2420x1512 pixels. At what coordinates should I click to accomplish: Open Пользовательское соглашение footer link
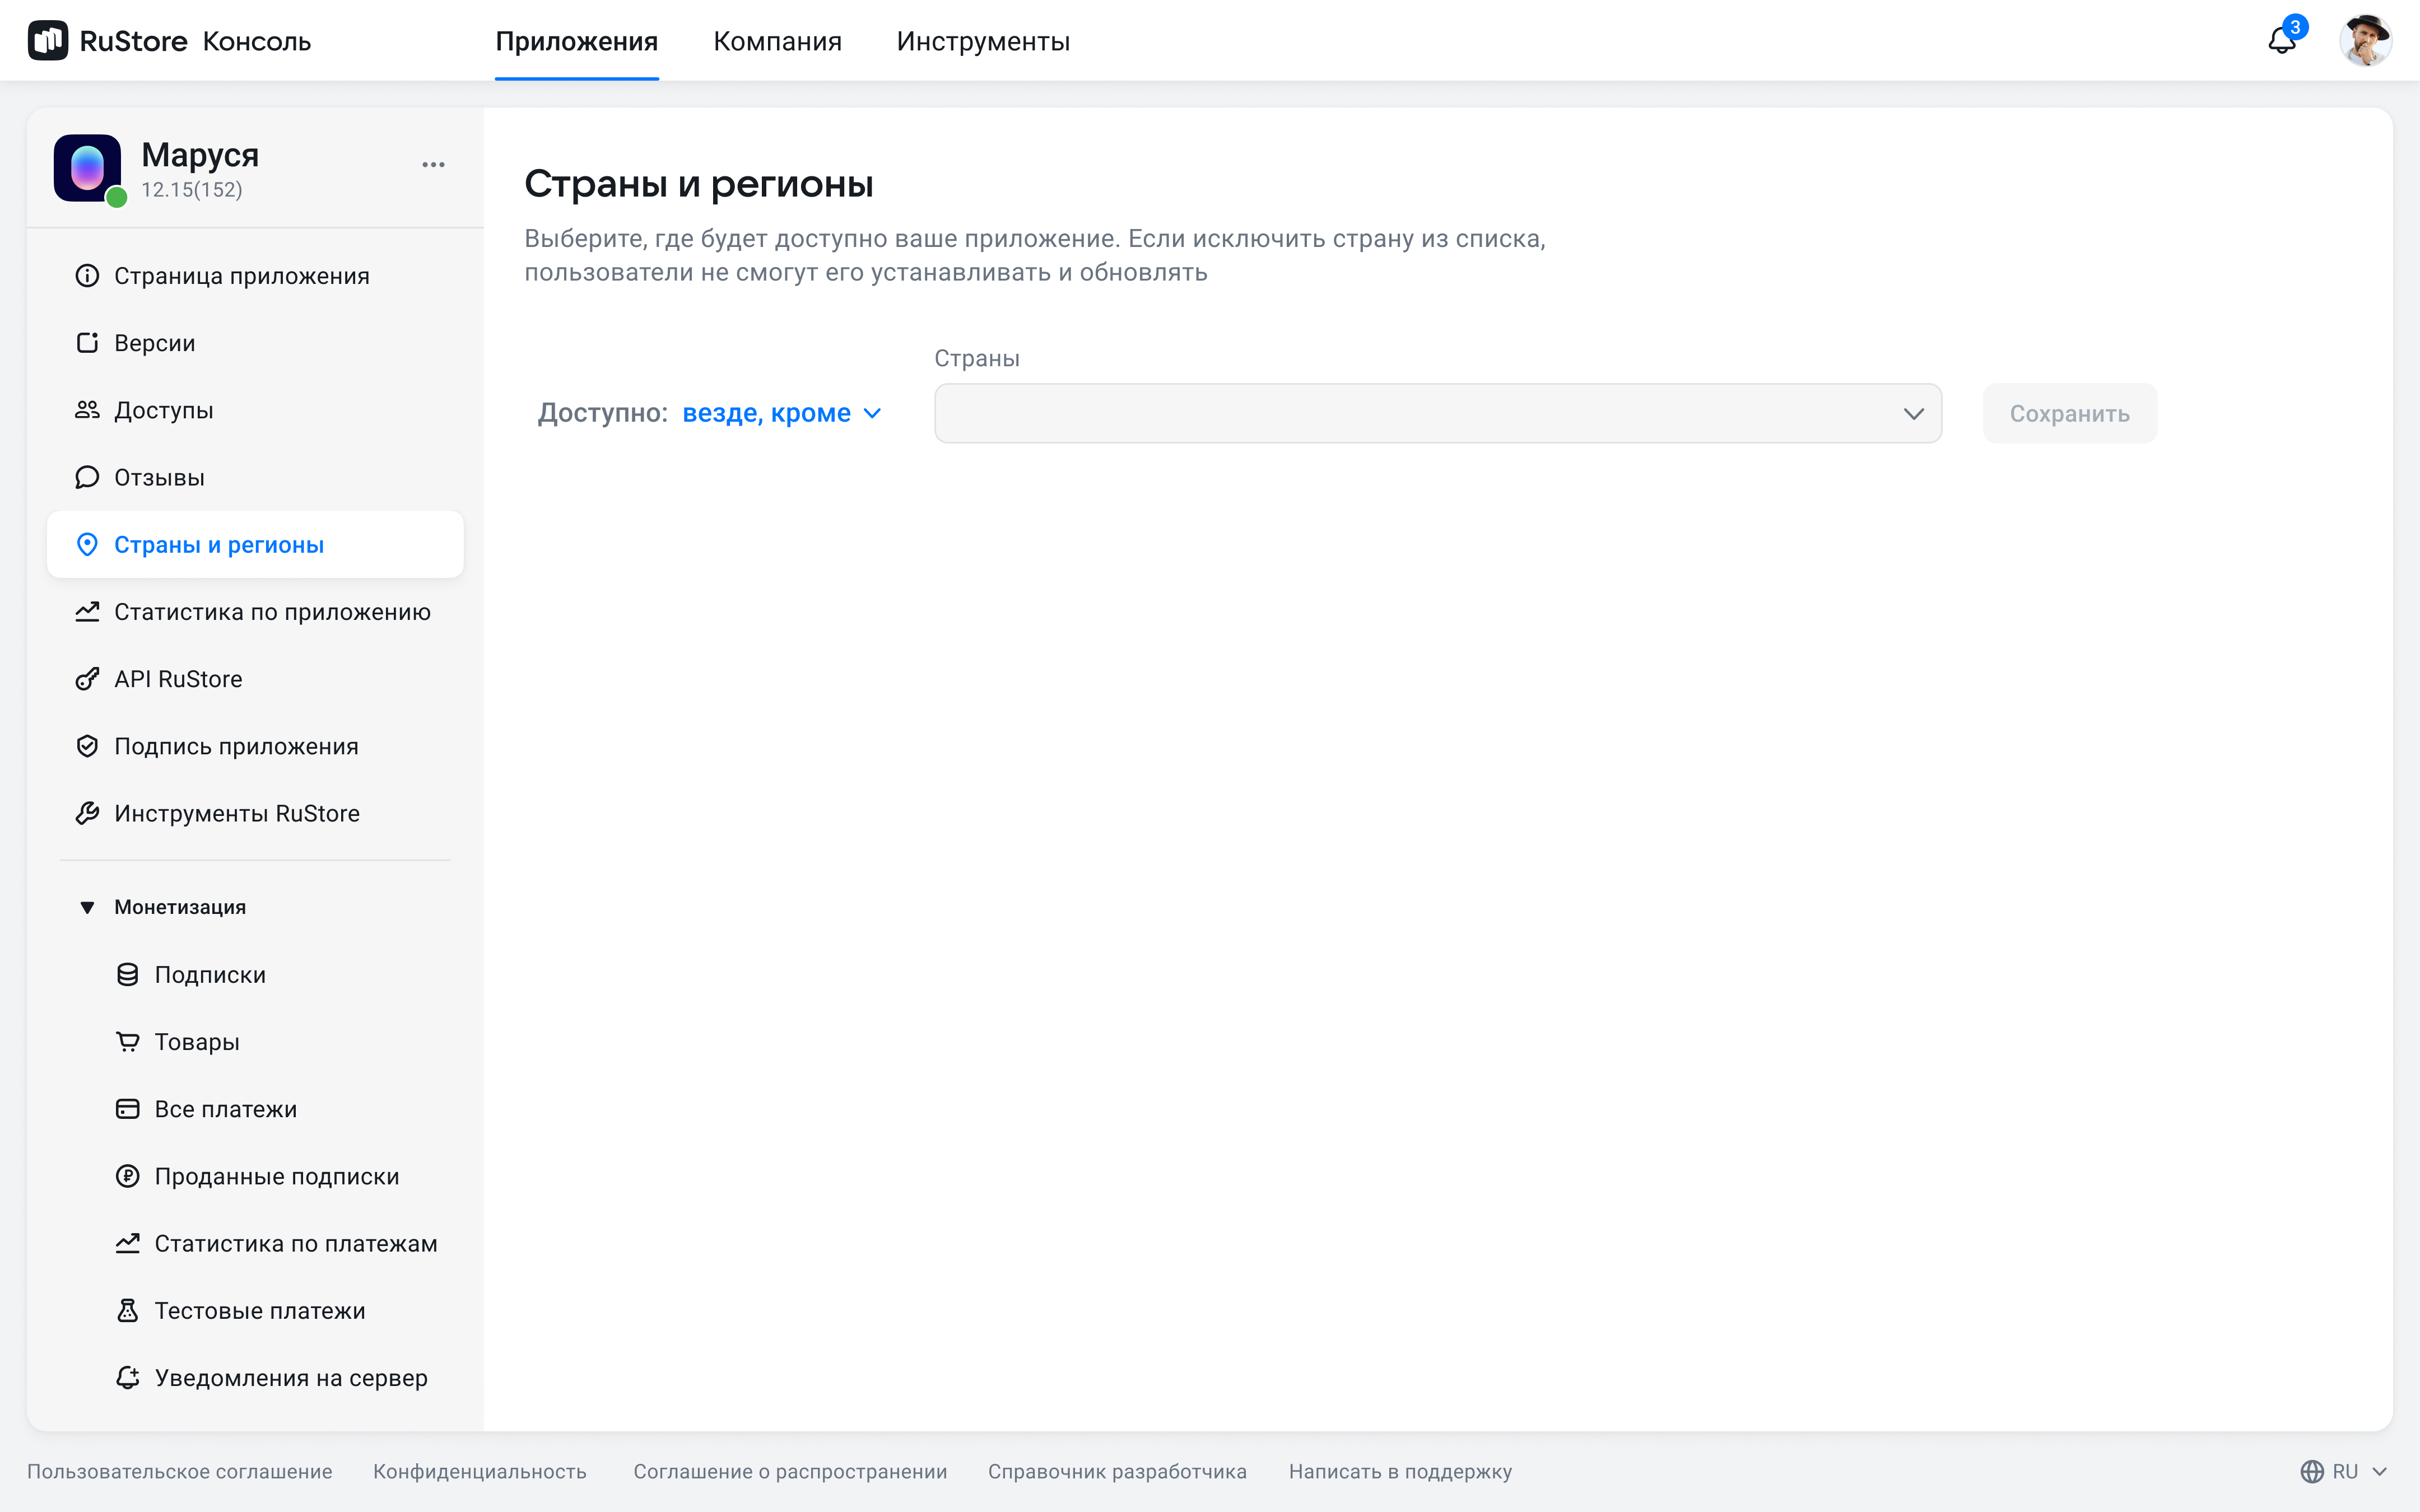click(x=180, y=1472)
